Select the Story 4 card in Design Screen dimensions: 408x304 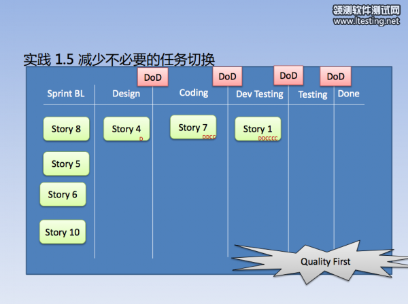coord(126,129)
